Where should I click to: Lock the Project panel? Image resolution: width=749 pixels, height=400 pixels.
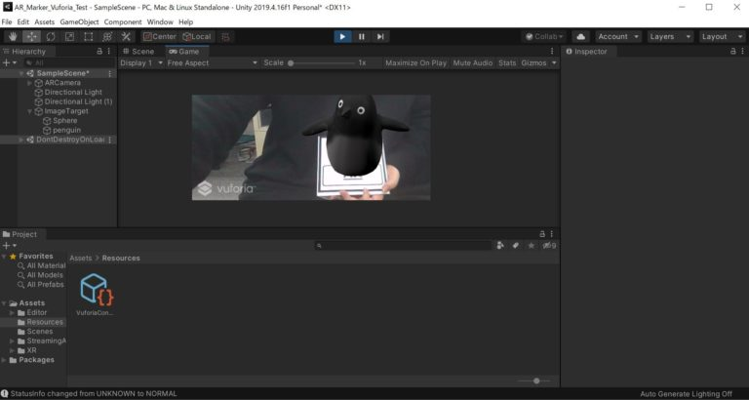[x=542, y=234]
